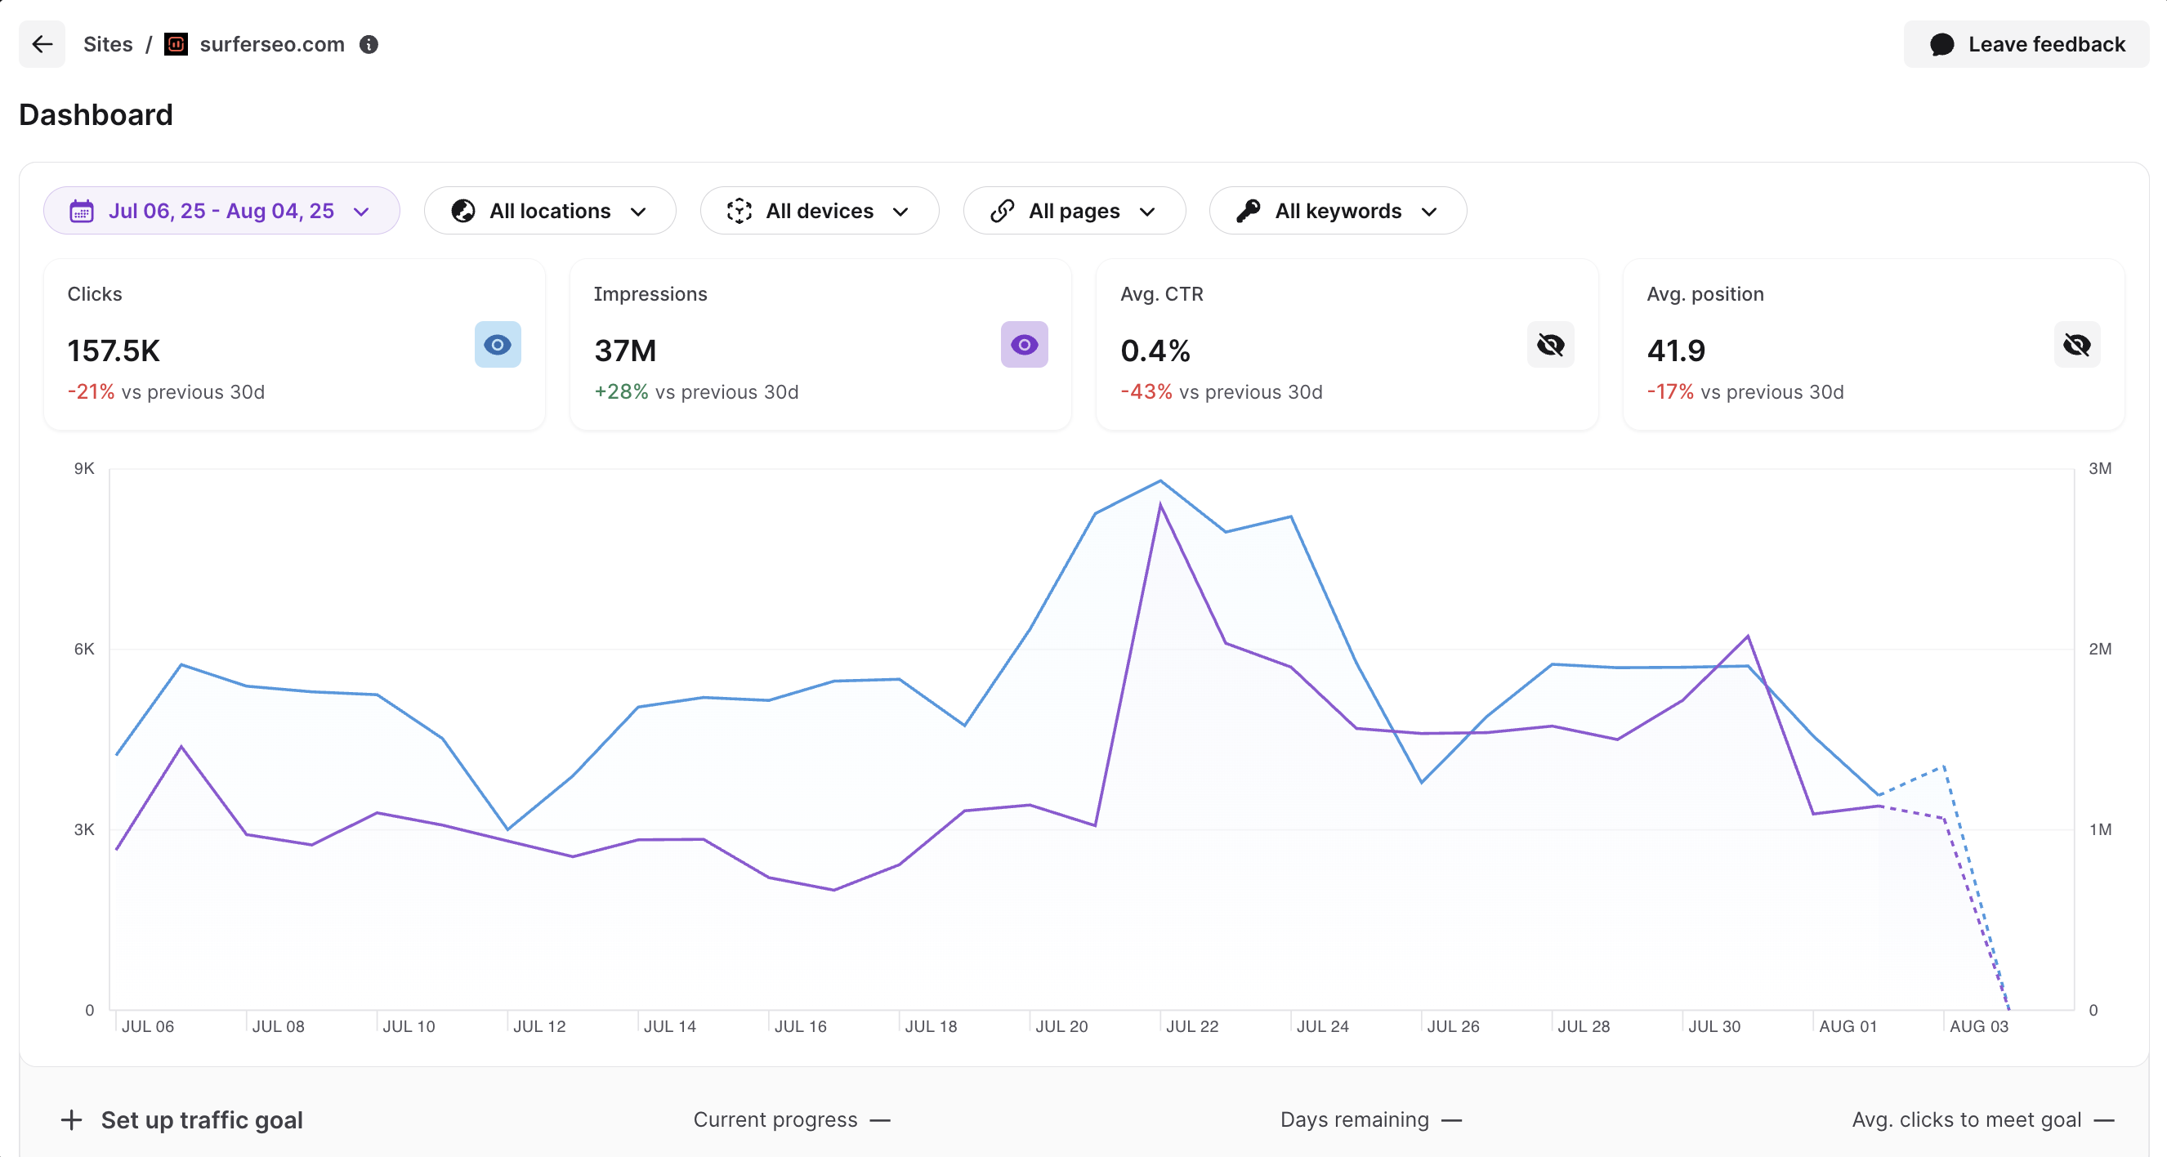Click the link icon in All pages
This screenshot has width=2167, height=1157.
tap(1002, 211)
